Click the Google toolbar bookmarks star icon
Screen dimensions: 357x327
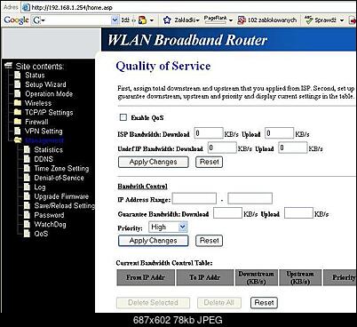click(x=167, y=20)
